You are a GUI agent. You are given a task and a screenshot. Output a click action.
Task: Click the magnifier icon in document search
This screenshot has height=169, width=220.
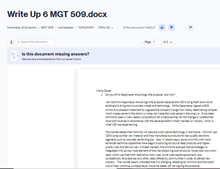tap(19, 42)
